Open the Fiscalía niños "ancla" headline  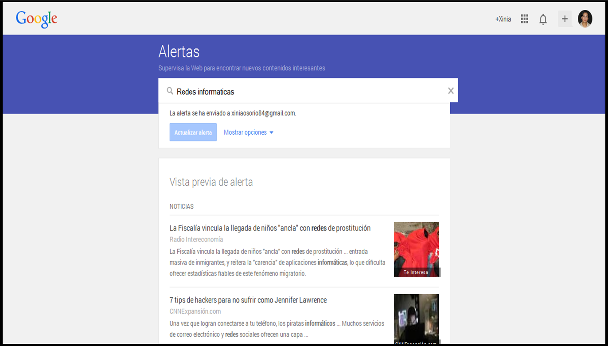(270, 228)
